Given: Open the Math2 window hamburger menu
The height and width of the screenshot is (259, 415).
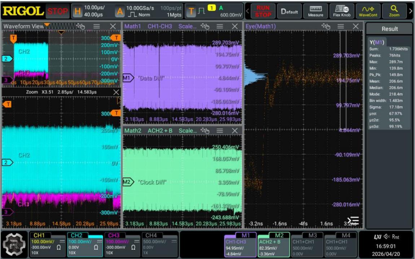Looking at the screenshot, I should (220, 130).
